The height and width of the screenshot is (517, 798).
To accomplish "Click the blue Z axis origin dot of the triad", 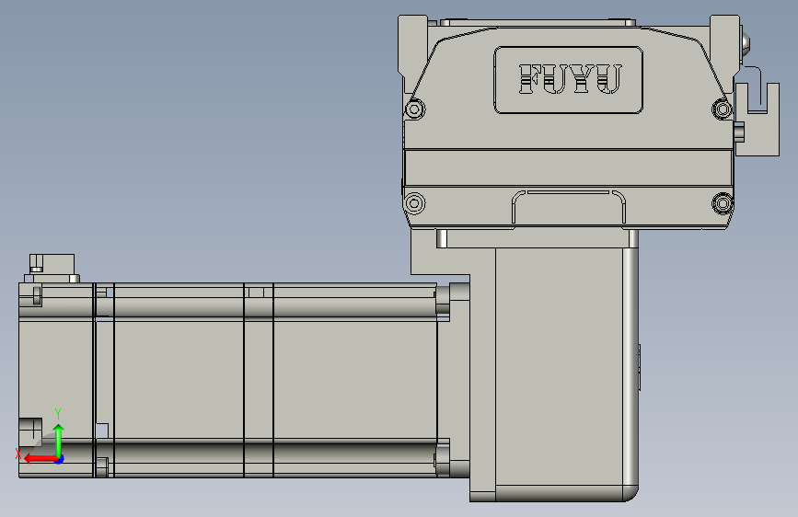I will [60, 459].
